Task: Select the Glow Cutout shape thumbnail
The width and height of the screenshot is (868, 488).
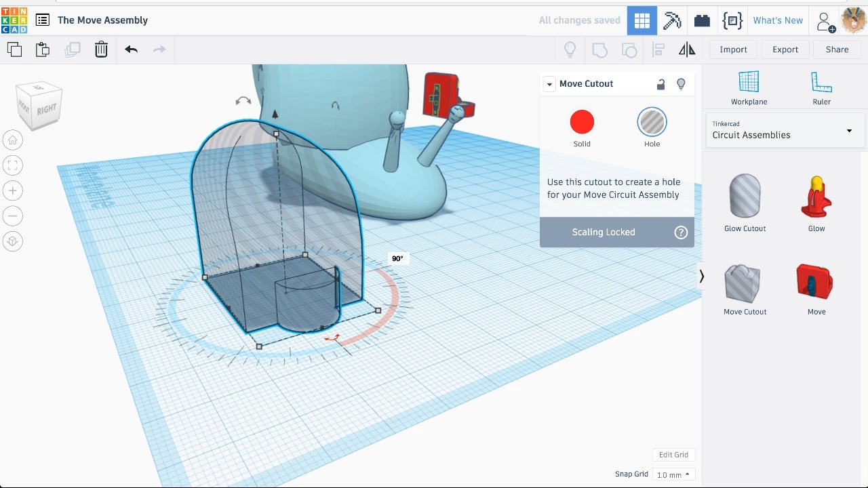Action: pos(745,197)
